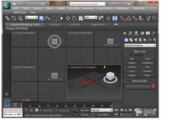Select the Bind to Space Warp tool
The height and width of the screenshot is (120, 173).
20,18
